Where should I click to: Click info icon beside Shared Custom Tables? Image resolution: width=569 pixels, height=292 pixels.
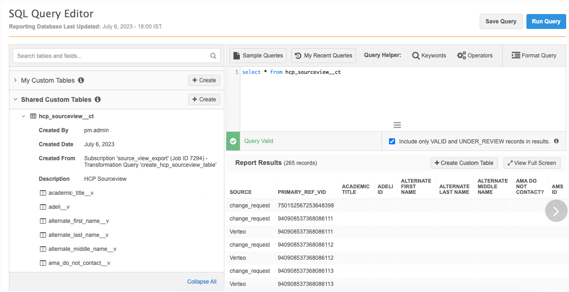(98, 100)
